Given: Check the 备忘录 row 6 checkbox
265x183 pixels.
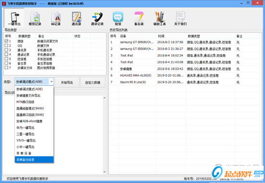Looking at the screenshot, I should point(6,63).
